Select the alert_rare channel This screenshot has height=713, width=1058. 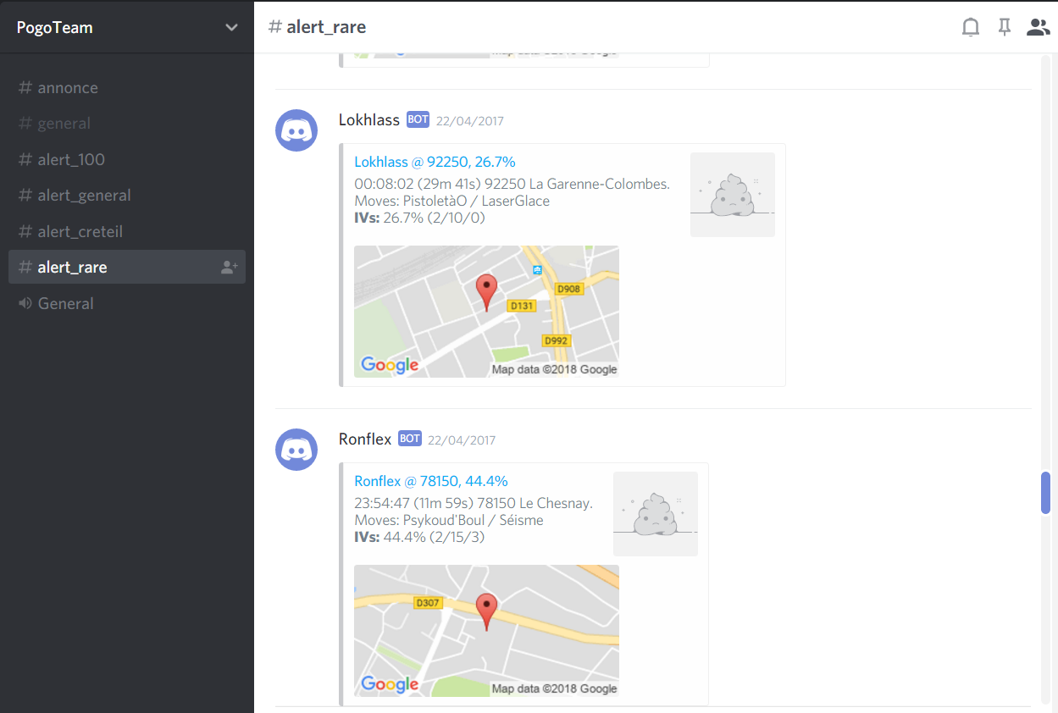pos(127,267)
